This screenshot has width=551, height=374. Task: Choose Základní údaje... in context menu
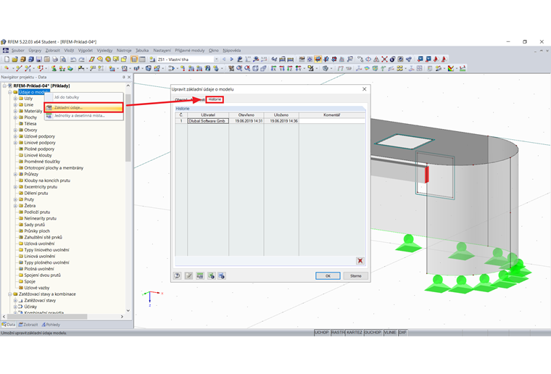tap(83, 107)
